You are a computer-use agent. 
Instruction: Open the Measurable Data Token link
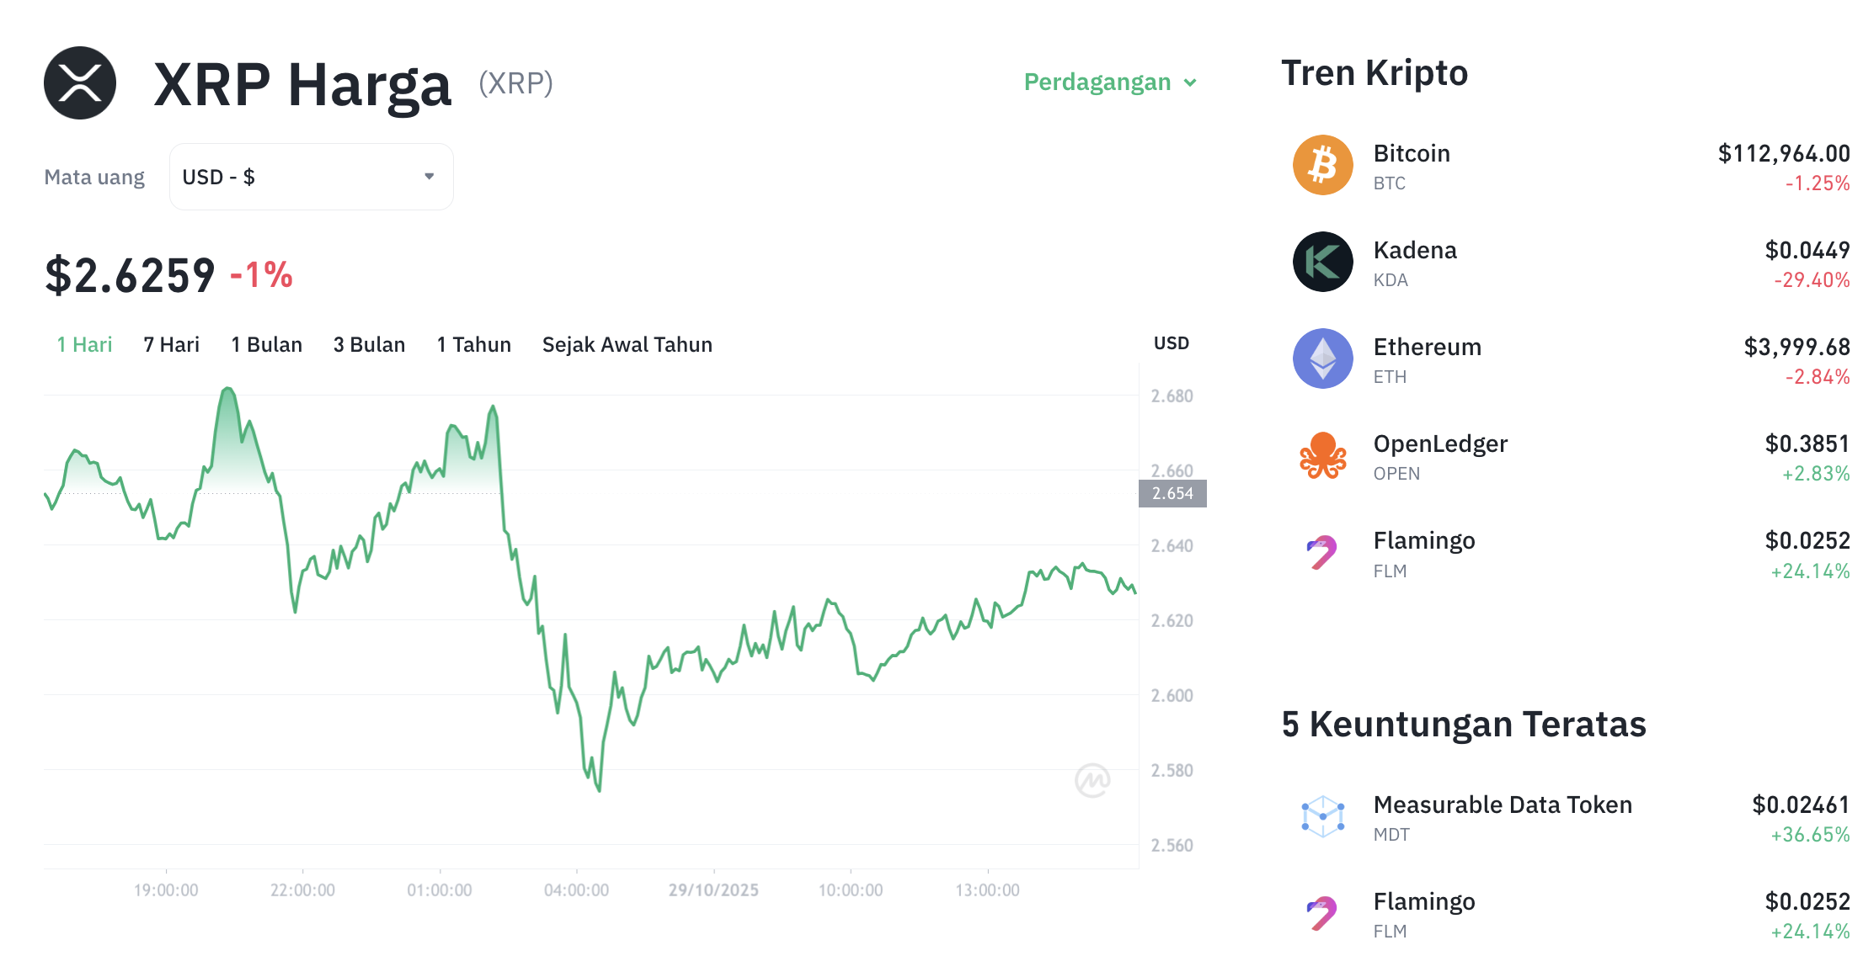coord(1502,805)
